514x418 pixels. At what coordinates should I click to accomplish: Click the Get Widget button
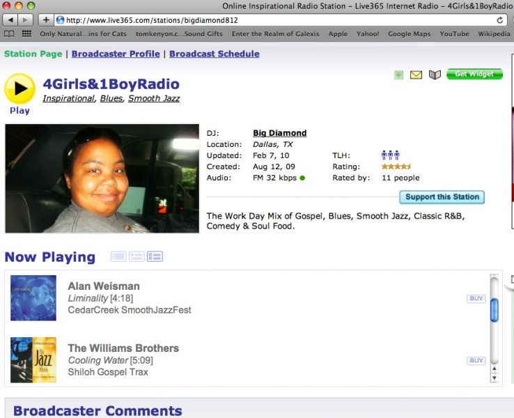[474, 75]
